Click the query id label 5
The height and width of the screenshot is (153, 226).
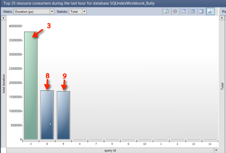tap(112, 144)
